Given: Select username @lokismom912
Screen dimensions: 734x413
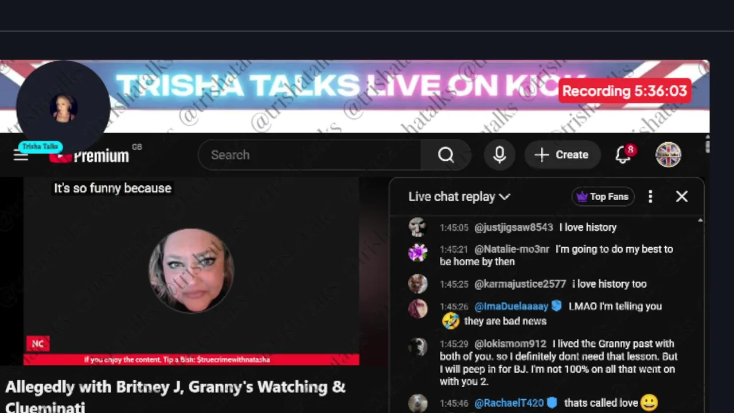Looking at the screenshot, I should (510, 344).
